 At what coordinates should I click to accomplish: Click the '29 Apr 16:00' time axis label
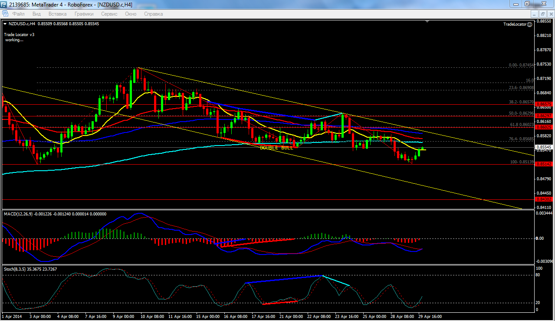(430, 317)
